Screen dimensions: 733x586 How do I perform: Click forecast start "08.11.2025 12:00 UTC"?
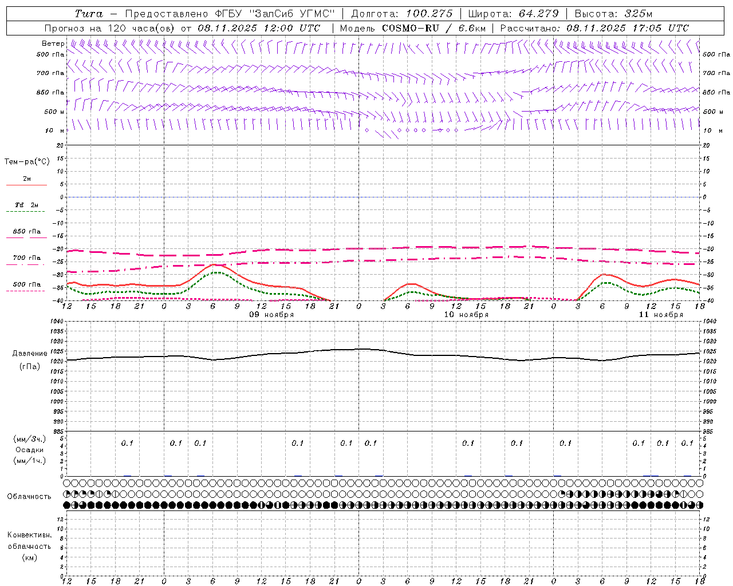259,28
